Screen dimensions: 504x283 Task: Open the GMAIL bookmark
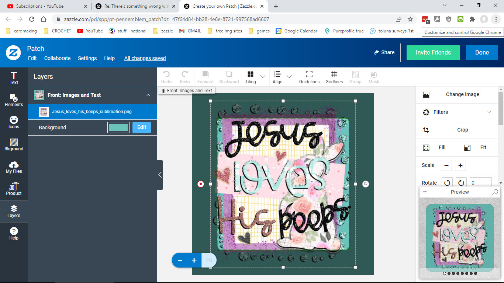click(190, 31)
